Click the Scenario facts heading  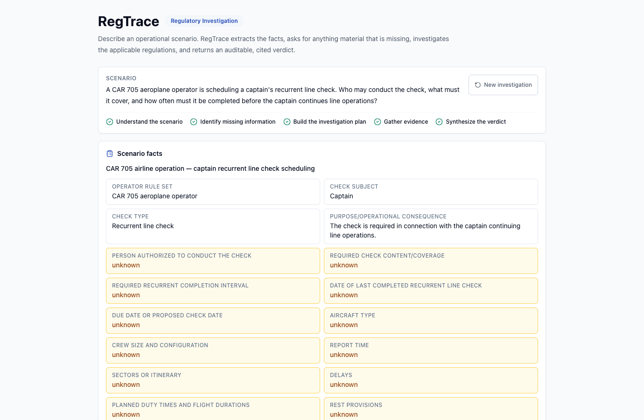coord(140,154)
